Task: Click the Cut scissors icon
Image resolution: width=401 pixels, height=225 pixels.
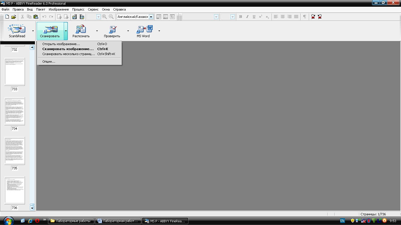Action: click(x=23, y=17)
